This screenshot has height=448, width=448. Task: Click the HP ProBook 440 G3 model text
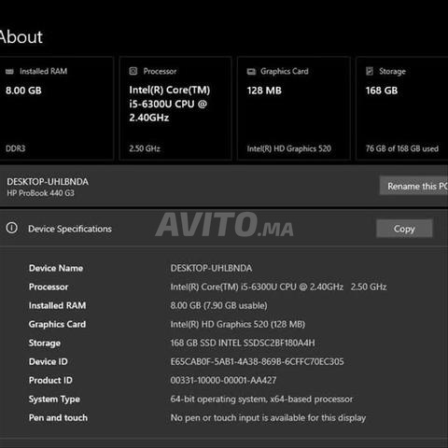coord(40,193)
